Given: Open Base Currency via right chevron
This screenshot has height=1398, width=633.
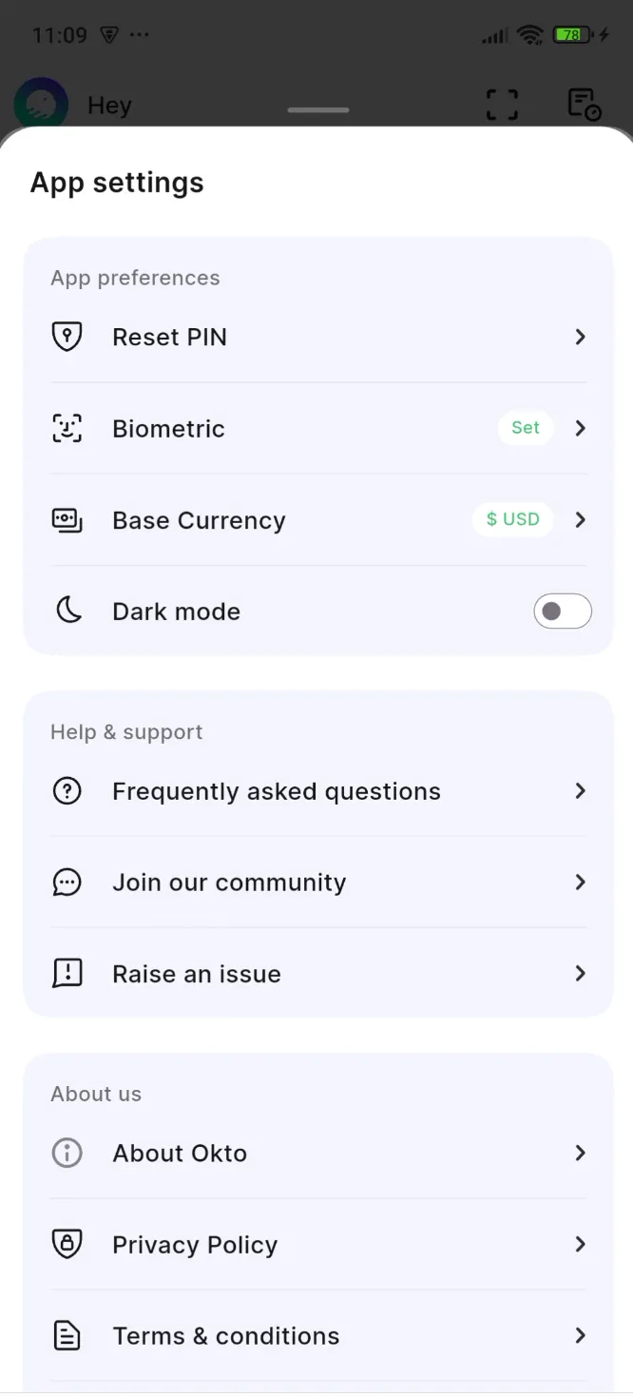Looking at the screenshot, I should (x=580, y=520).
